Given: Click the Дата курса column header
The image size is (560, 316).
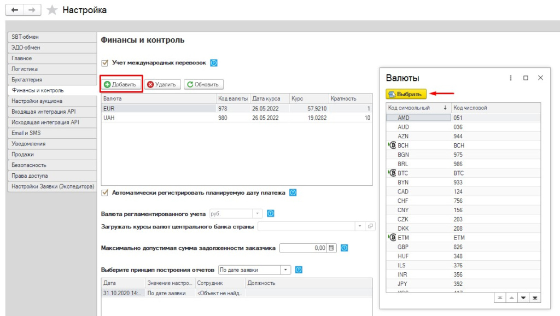Looking at the screenshot, I should click(269, 98).
